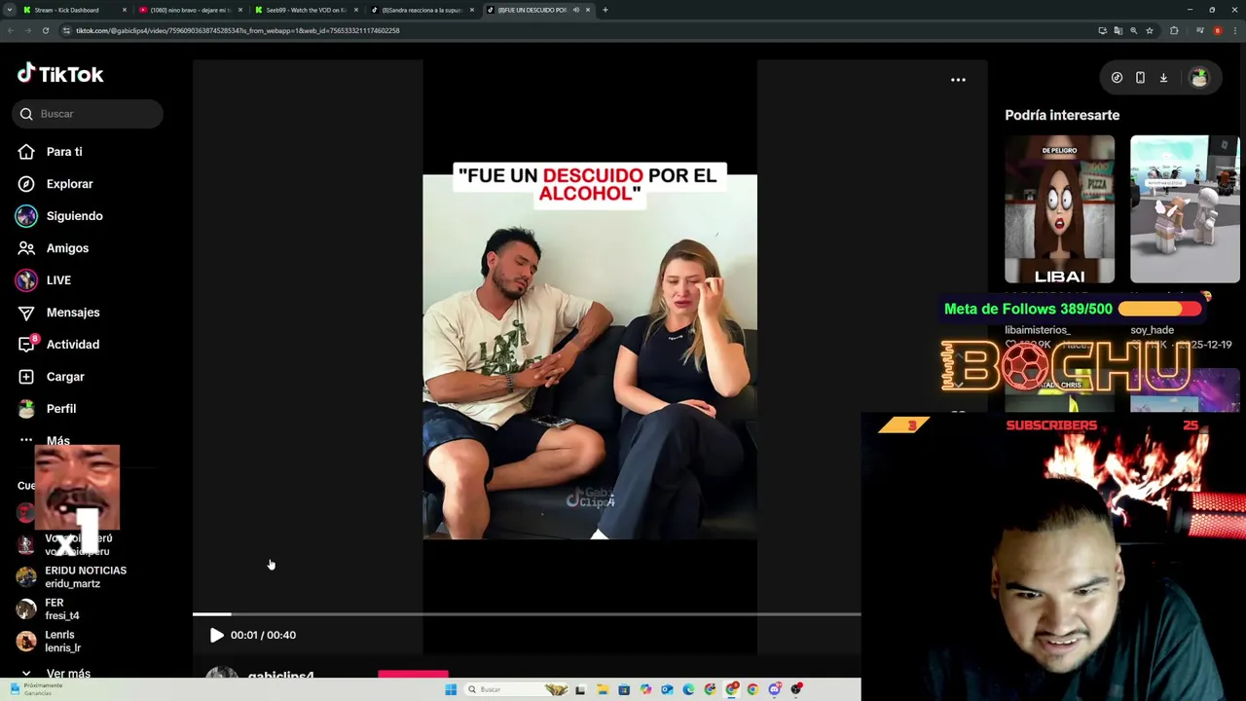Play the paused TikTok video
Image resolution: width=1246 pixels, height=701 pixels.
(216, 635)
